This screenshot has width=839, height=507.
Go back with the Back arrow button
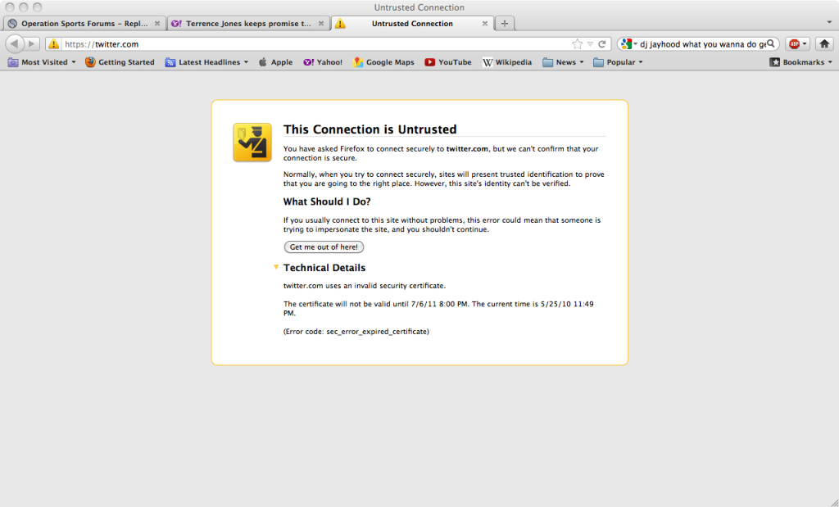15,44
